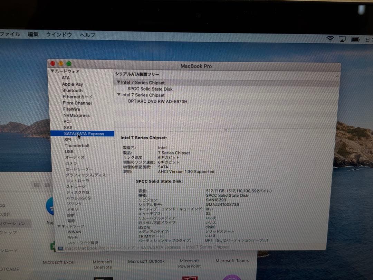Collapse the second Intel 7 Series Chipset entry
The height and width of the screenshot is (280, 373).
tap(119, 95)
